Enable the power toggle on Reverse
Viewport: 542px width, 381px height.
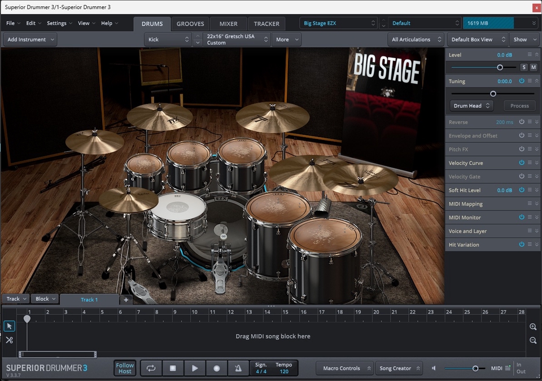point(522,121)
